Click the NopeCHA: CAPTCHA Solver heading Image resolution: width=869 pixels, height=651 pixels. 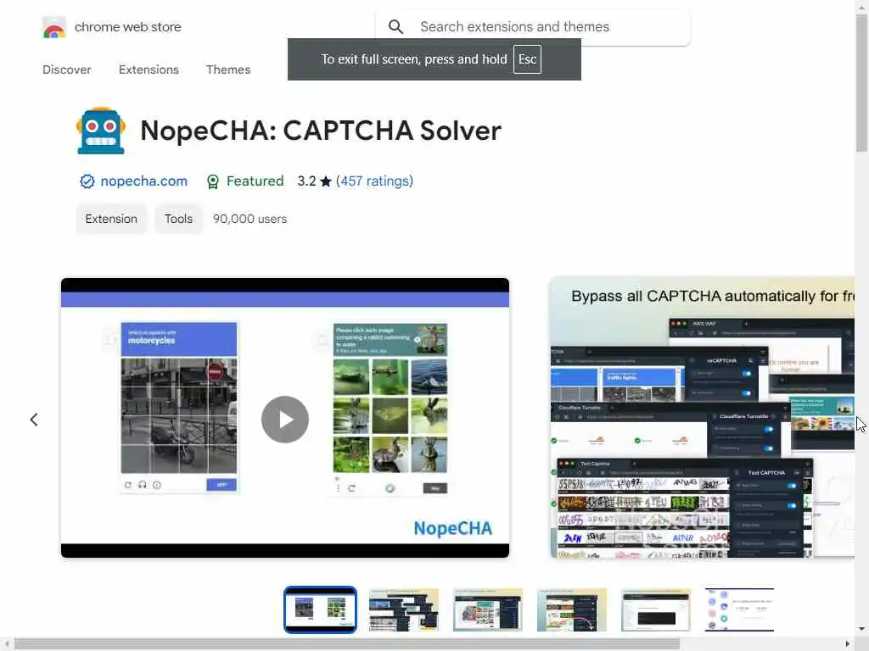coord(320,131)
